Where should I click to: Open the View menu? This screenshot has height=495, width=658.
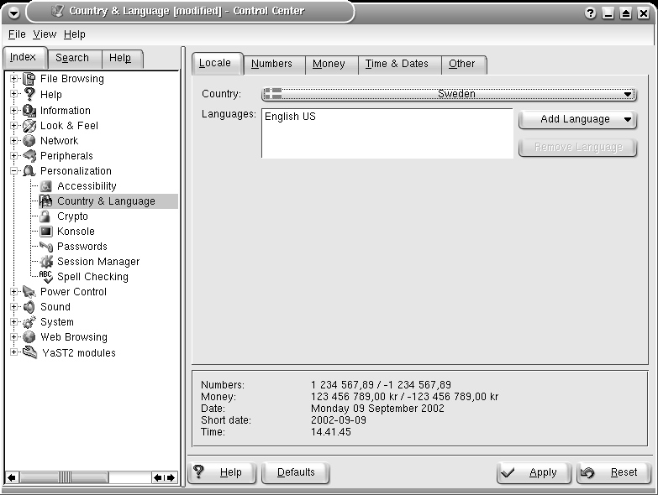pos(45,34)
